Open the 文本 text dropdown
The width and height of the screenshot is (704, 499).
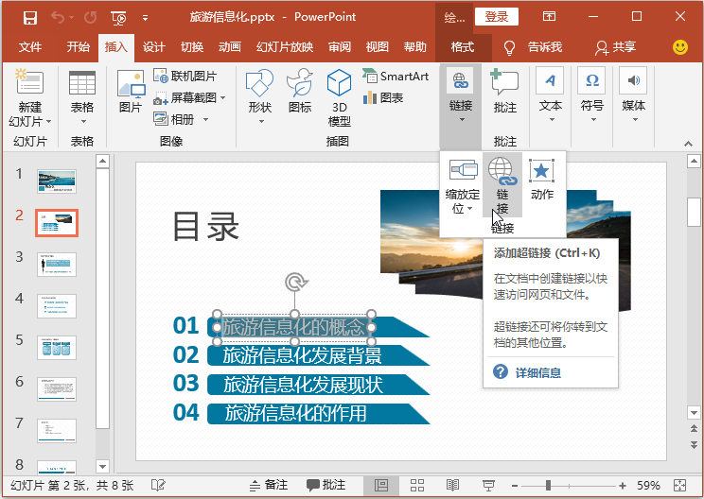tap(551, 95)
